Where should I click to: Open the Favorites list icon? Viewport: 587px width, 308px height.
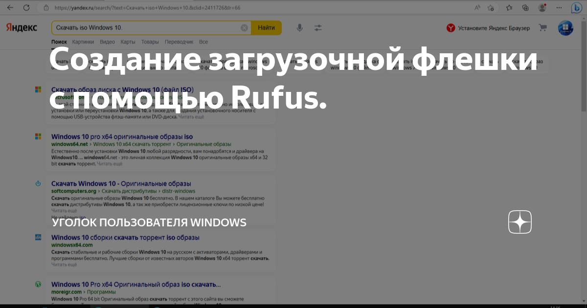[x=509, y=8]
